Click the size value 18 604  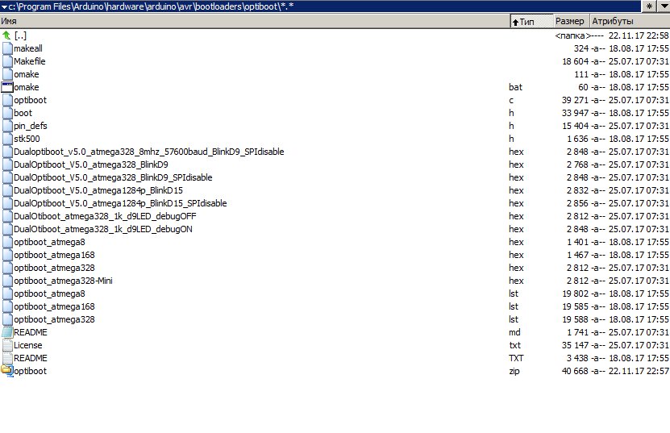click(x=575, y=61)
